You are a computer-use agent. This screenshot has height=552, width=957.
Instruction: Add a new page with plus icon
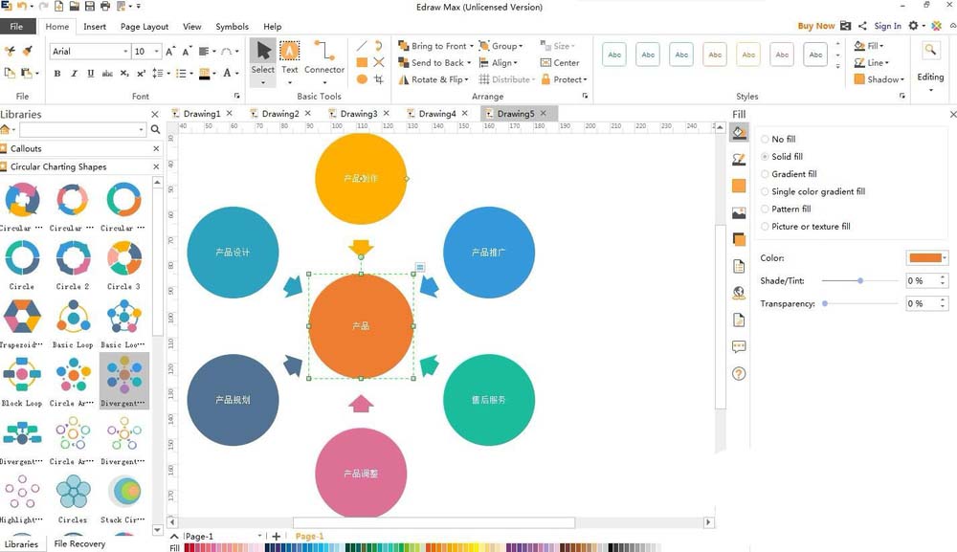277,537
